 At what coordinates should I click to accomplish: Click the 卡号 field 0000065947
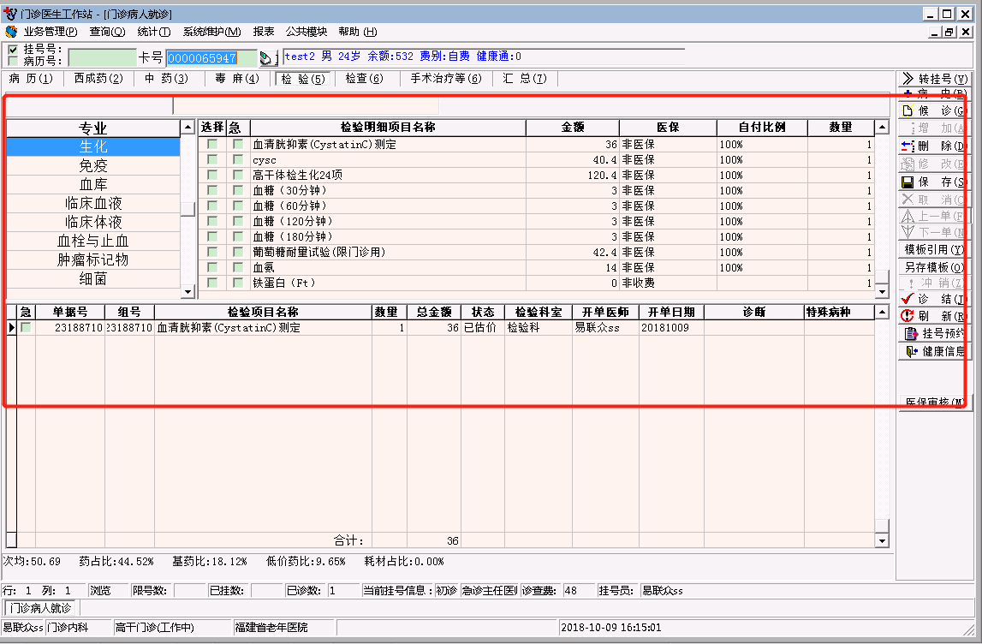[x=211, y=58]
